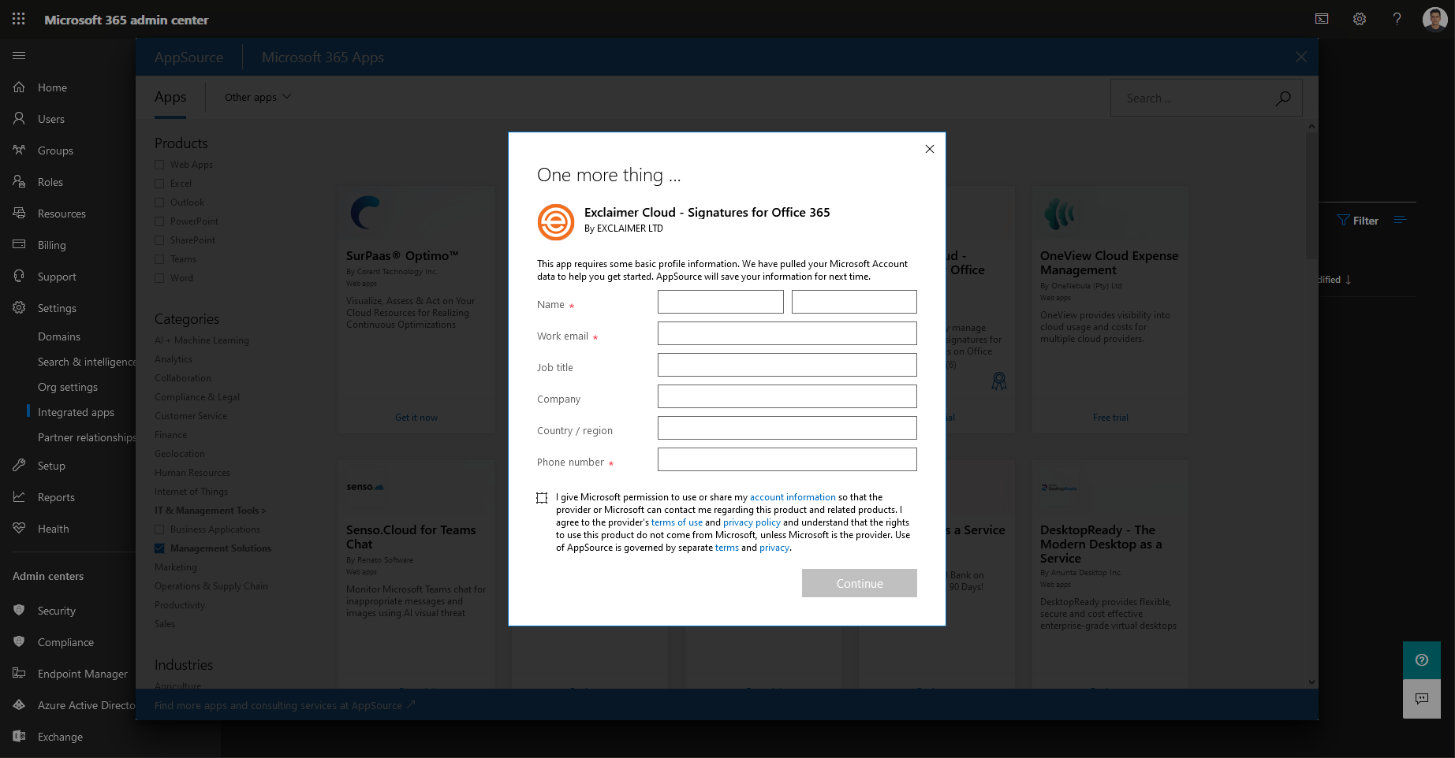Image resolution: width=1455 pixels, height=758 pixels.
Task: Open the app launcher waffle icon
Action: pos(19,20)
